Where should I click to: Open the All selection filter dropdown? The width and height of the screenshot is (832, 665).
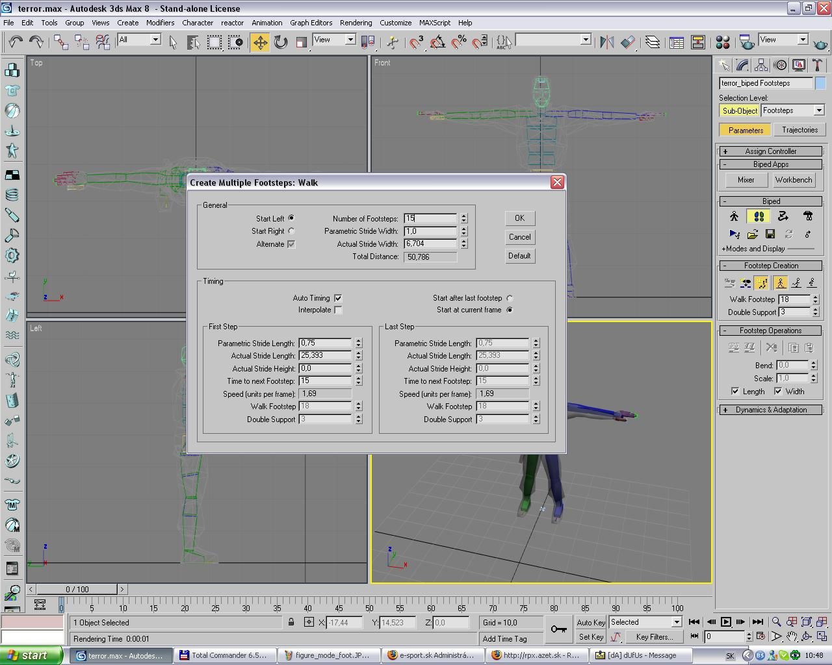click(139, 40)
